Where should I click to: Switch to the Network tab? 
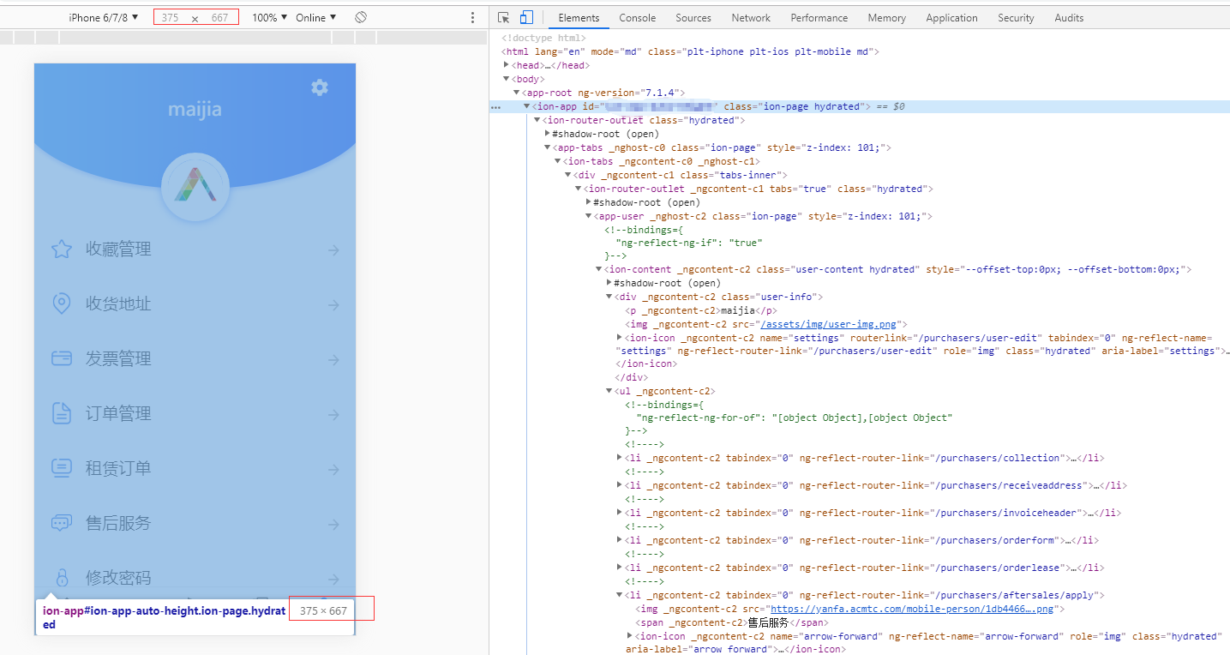(751, 17)
